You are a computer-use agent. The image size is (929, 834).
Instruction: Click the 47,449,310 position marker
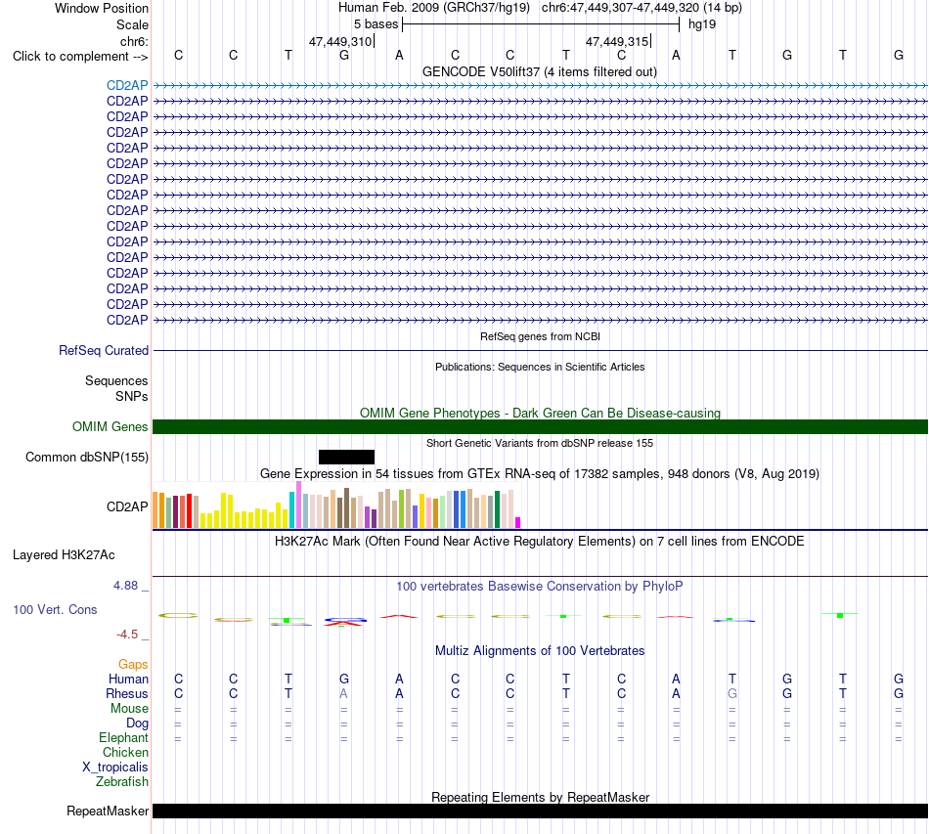click(340, 41)
